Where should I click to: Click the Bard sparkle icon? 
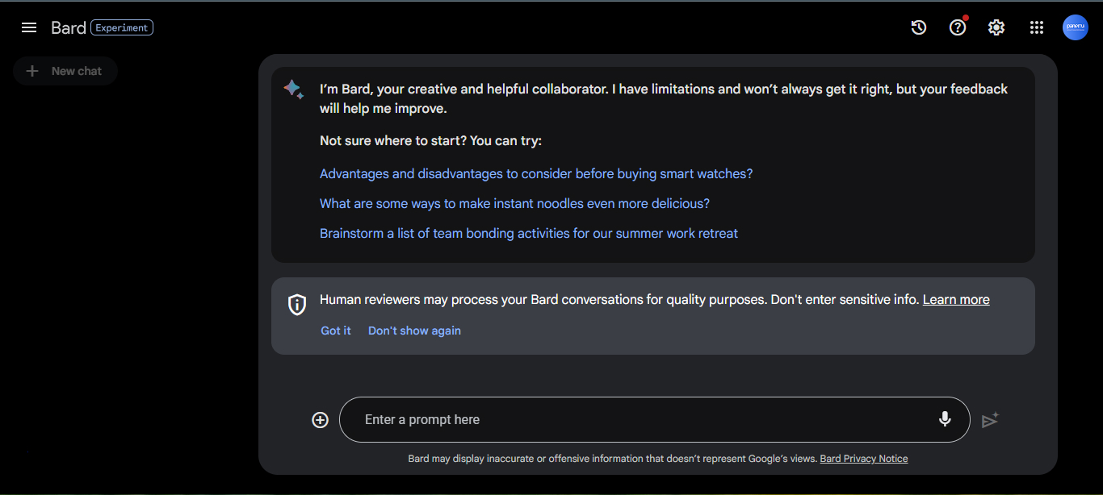[x=293, y=89]
